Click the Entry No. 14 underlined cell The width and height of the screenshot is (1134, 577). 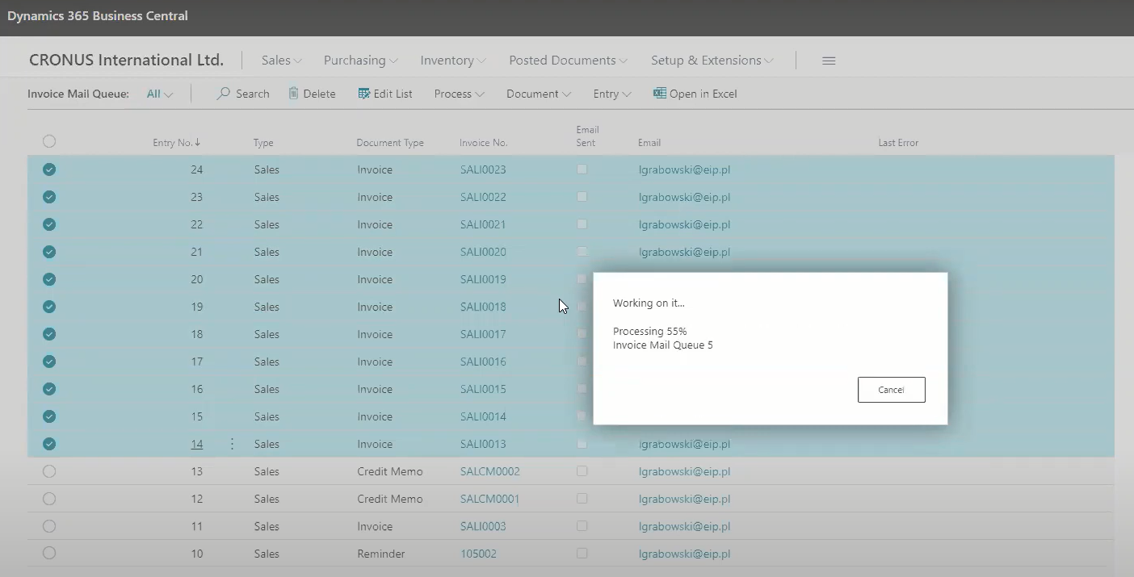tap(197, 444)
